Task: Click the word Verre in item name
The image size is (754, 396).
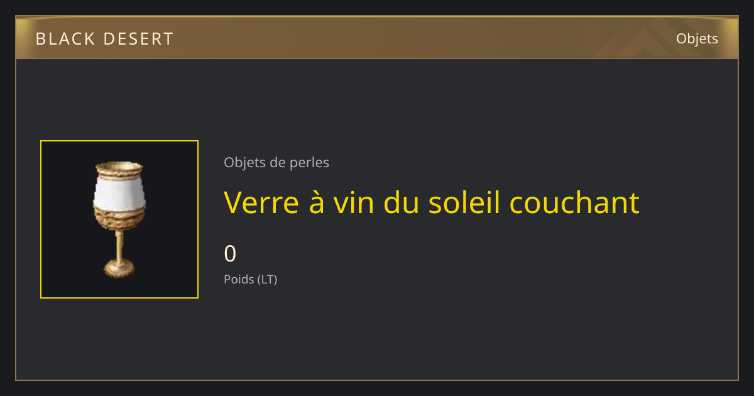Action: pos(256,202)
